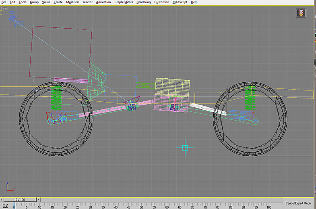This screenshot has width=316, height=209.
Task: Click the Front viewport label
Action: coord(5,8)
